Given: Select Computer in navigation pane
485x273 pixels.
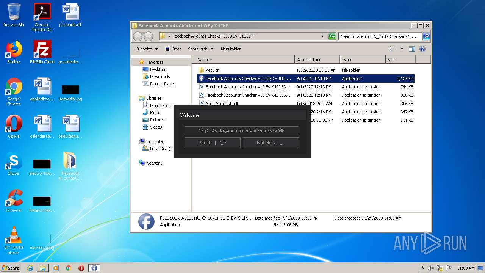Looking at the screenshot, I should pos(155,141).
